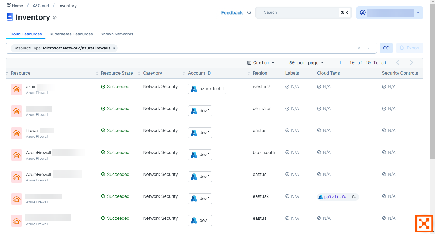Clear all filters in the filter bar

pyautogui.click(x=359, y=48)
